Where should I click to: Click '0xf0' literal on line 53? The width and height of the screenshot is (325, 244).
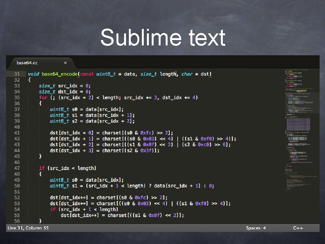pyautogui.click(x=201, y=203)
